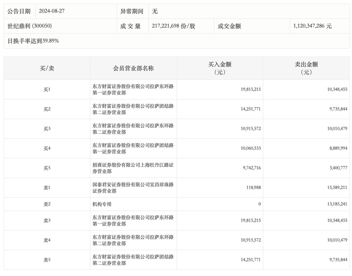This screenshot has width=352, height=276.
Task: Click the 卖3 row label
Action: [47, 221]
